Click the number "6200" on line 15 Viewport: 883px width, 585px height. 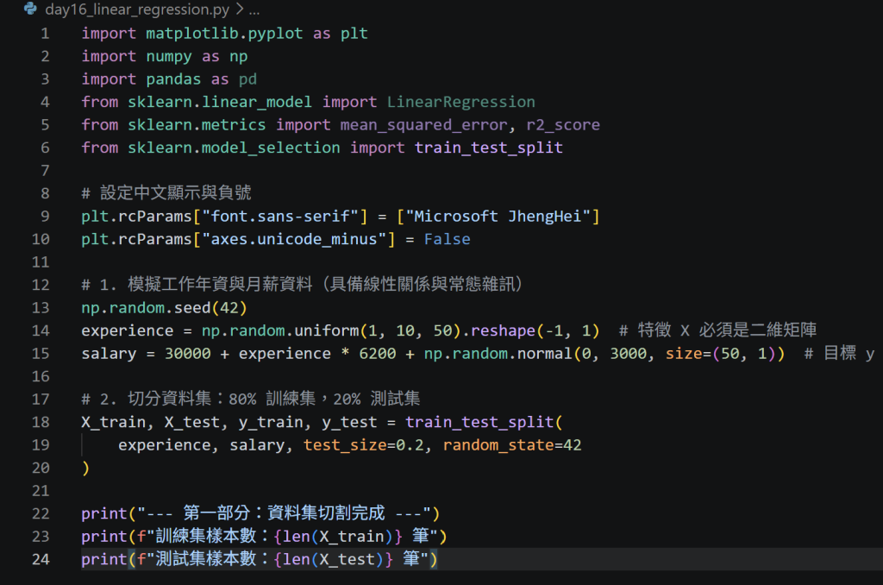pyautogui.click(x=378, y=354)
